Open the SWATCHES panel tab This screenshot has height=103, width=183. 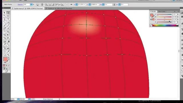162,11
